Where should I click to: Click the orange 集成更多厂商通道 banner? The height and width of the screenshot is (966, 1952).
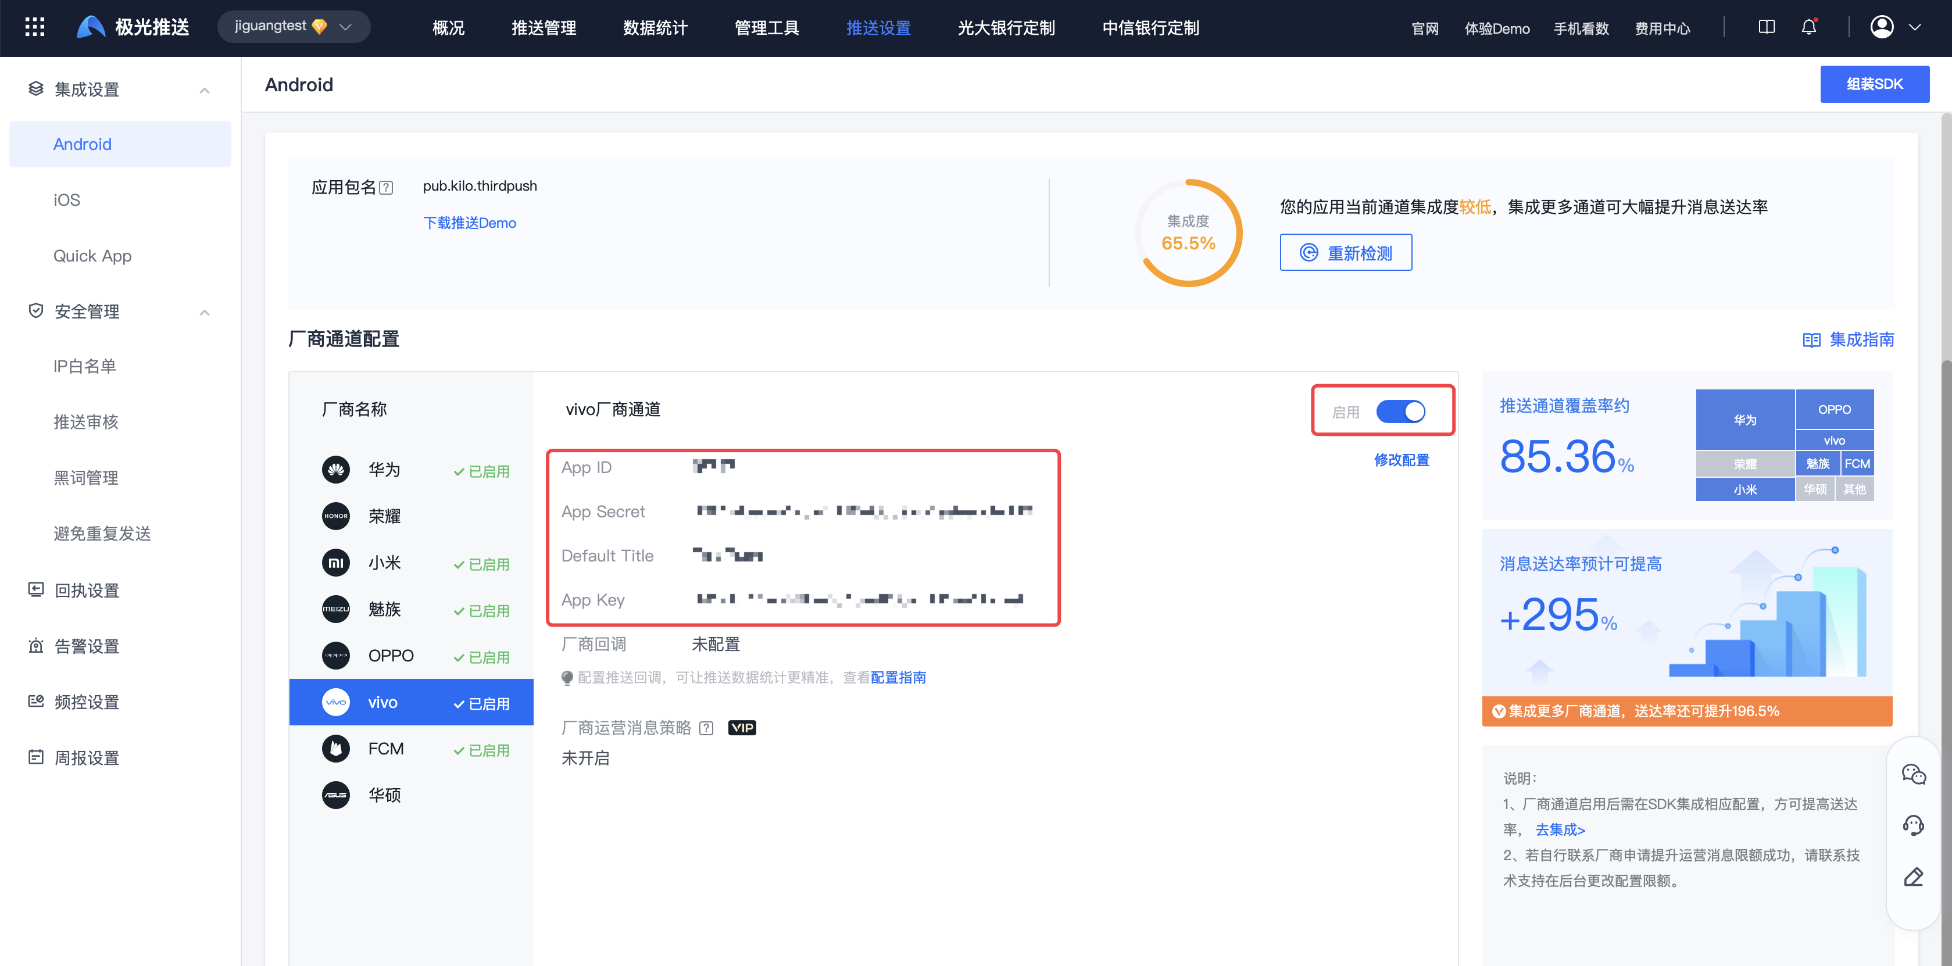tap(1687, 711)
